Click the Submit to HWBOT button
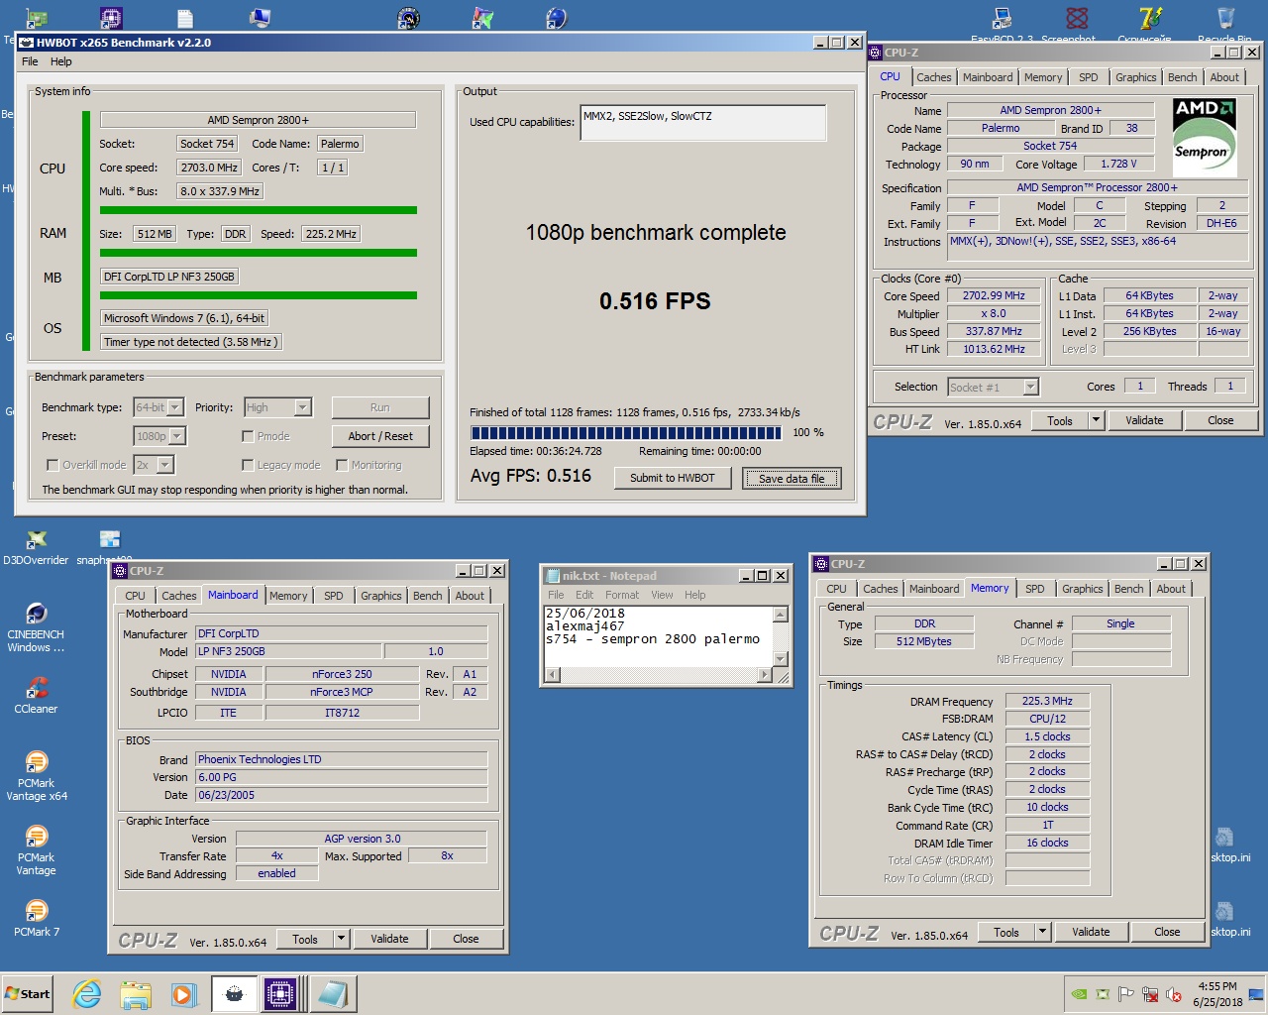The height and width of the screenshot is (1015, 1268). coord(673,478)
